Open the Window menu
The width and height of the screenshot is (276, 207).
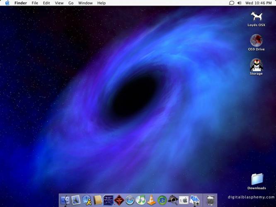[85, 3]
